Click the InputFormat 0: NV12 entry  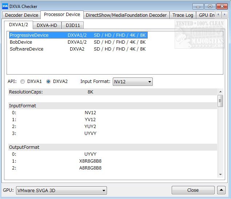(113, 112)
